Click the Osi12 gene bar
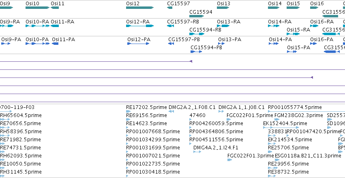Screen dimensions: 345x178 click(x=140, y=8)
